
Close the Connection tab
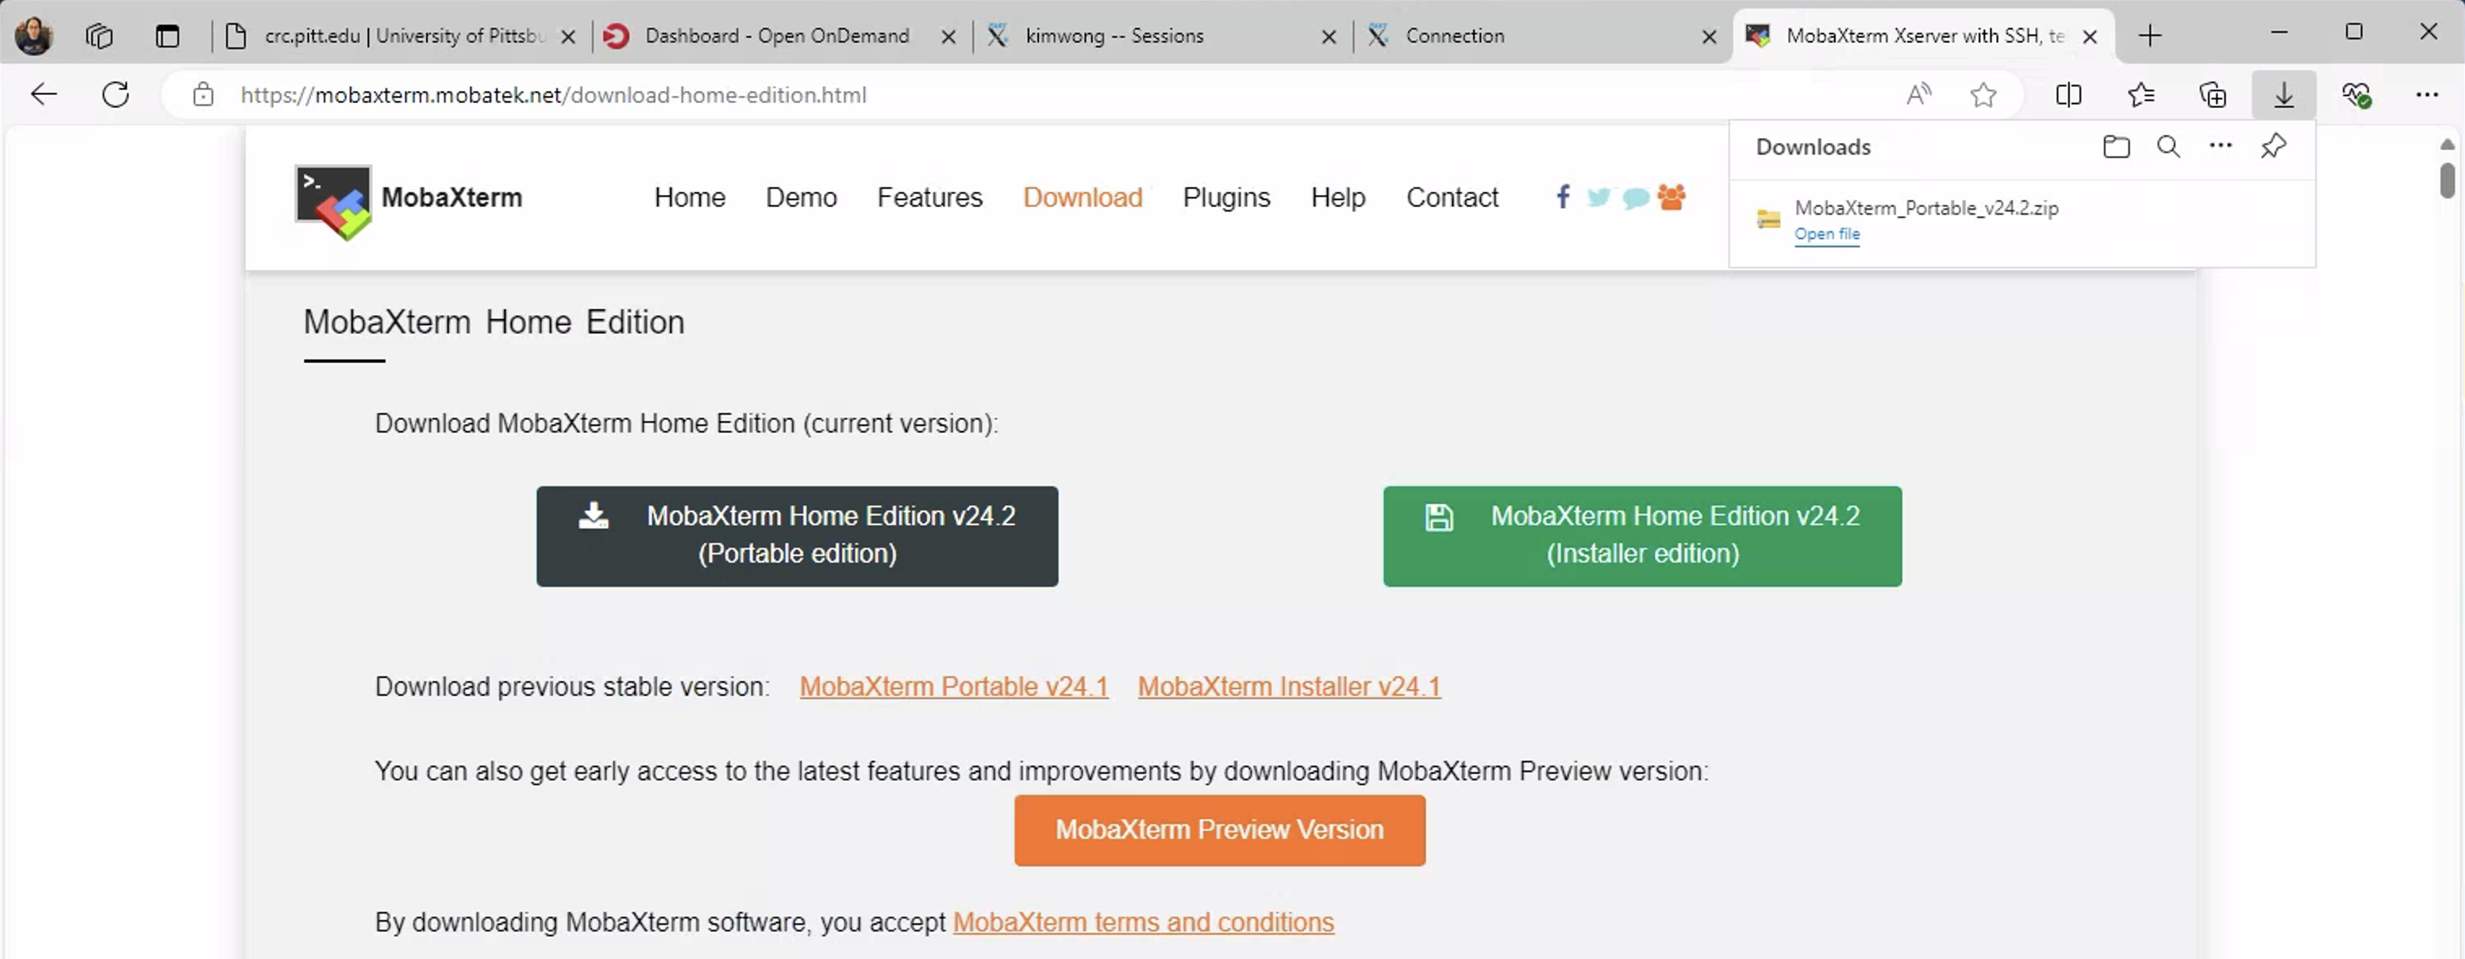[x=1709, y=37]
